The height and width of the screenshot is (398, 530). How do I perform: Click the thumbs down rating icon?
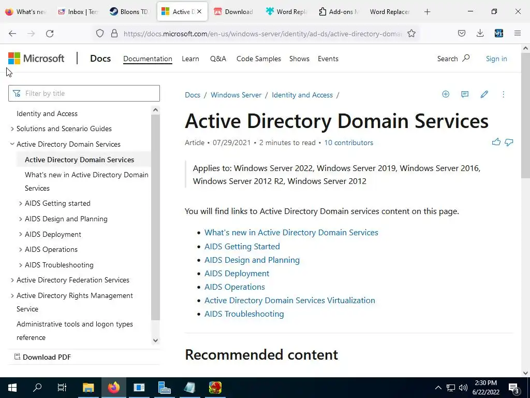click(x=509, y=142)
